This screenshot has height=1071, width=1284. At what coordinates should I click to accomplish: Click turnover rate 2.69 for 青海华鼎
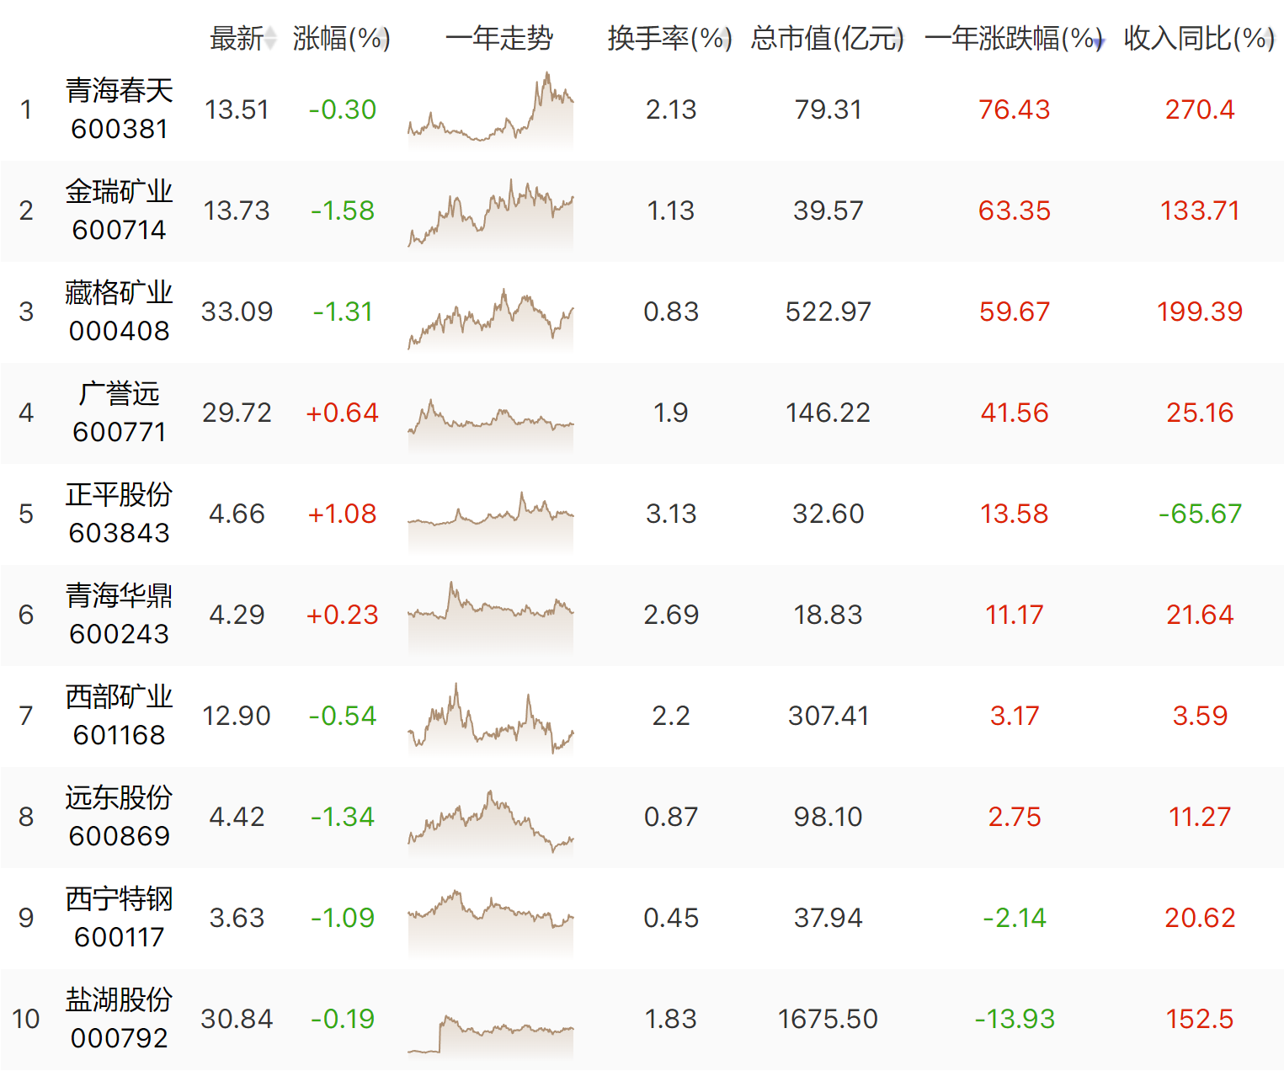point(671,615)
